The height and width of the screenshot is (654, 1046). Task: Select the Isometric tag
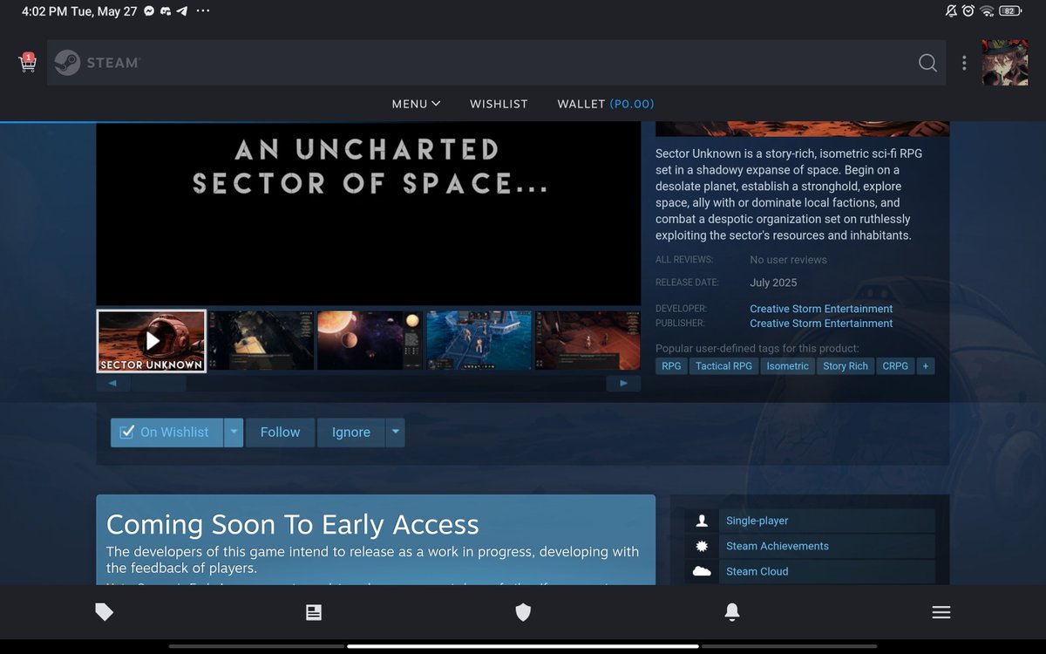pos(788,366)
